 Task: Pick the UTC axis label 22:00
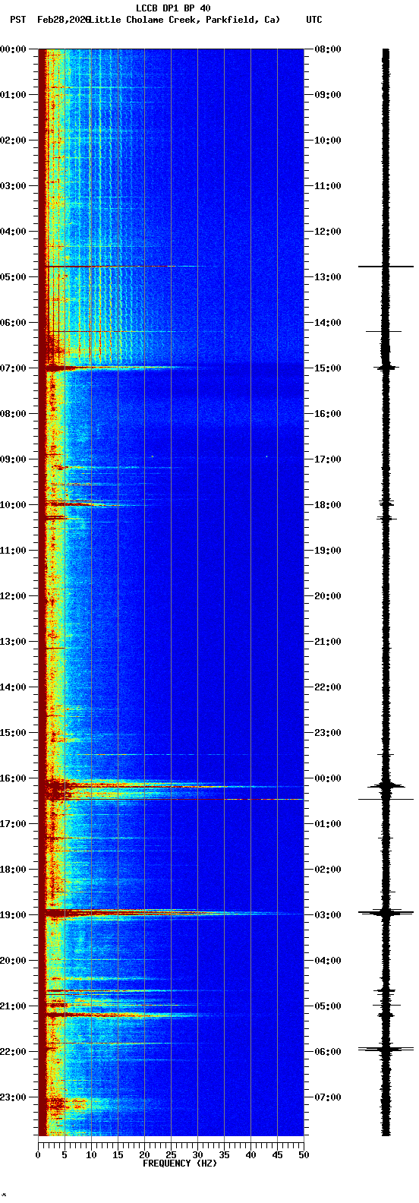[x=328, y=687]
